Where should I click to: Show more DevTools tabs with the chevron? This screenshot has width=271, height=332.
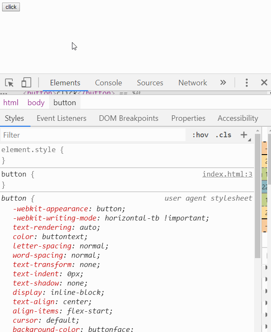223,82
